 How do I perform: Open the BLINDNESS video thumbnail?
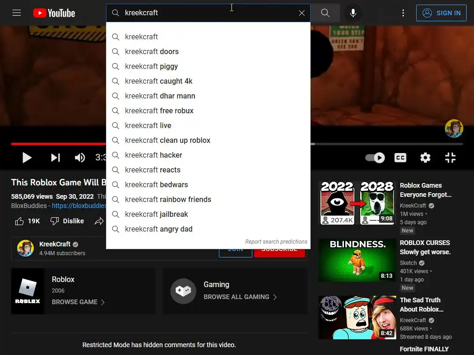pos(357,260)
